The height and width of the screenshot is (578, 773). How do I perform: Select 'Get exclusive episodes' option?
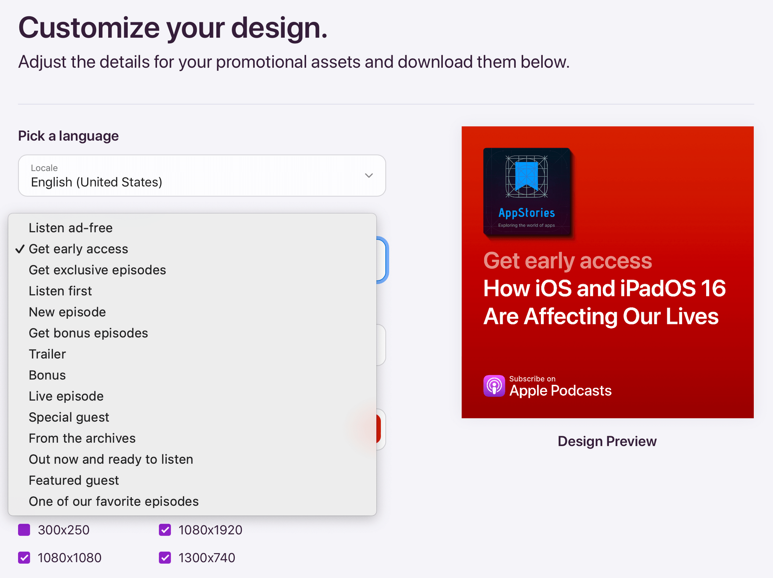pyautogui.click(x=192, y=270)
